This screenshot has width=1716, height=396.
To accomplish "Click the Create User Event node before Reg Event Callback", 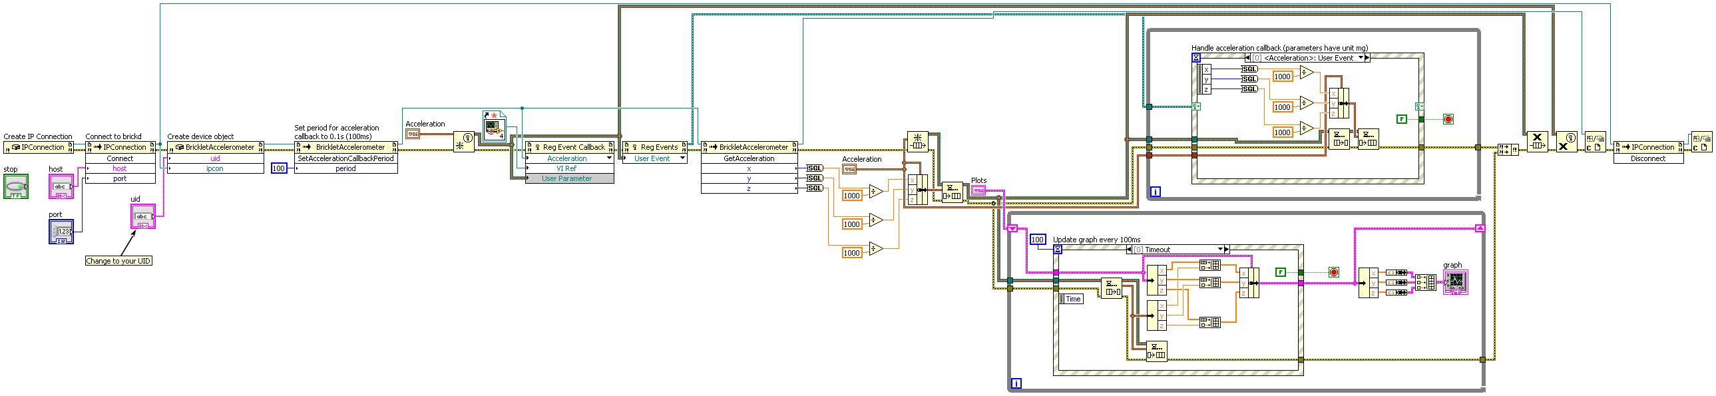I will [x=464, y=142].
